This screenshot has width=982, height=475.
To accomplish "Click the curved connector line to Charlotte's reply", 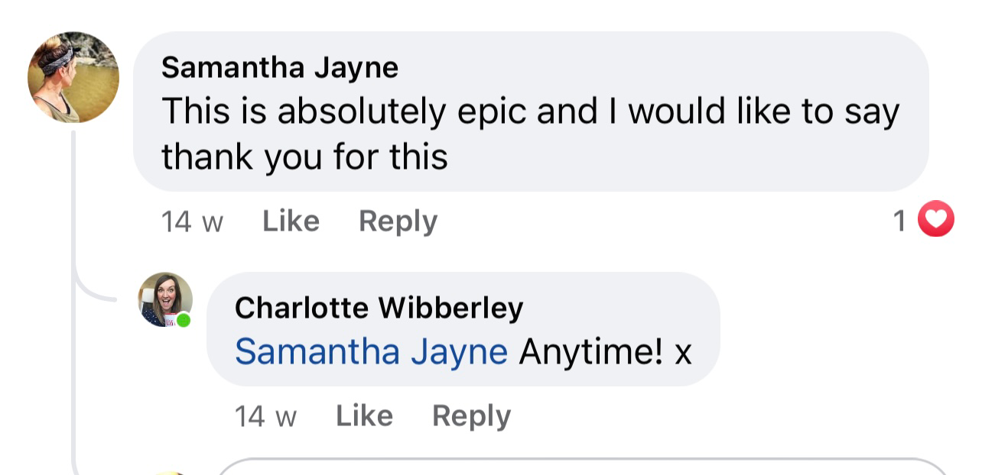I will 88,294.
